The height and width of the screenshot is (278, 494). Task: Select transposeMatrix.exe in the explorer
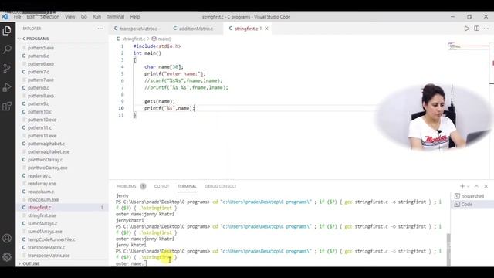pos(49,256)
